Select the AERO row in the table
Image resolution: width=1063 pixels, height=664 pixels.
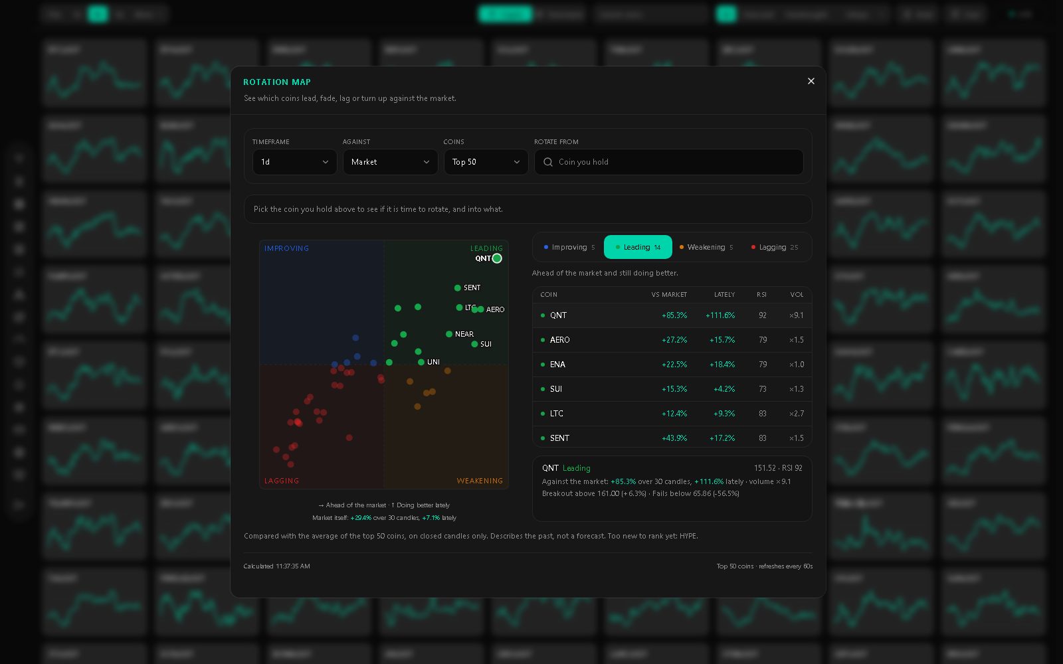[x=672, y=340]
